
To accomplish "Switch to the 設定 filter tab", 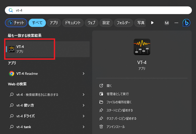I will [106, 23].
